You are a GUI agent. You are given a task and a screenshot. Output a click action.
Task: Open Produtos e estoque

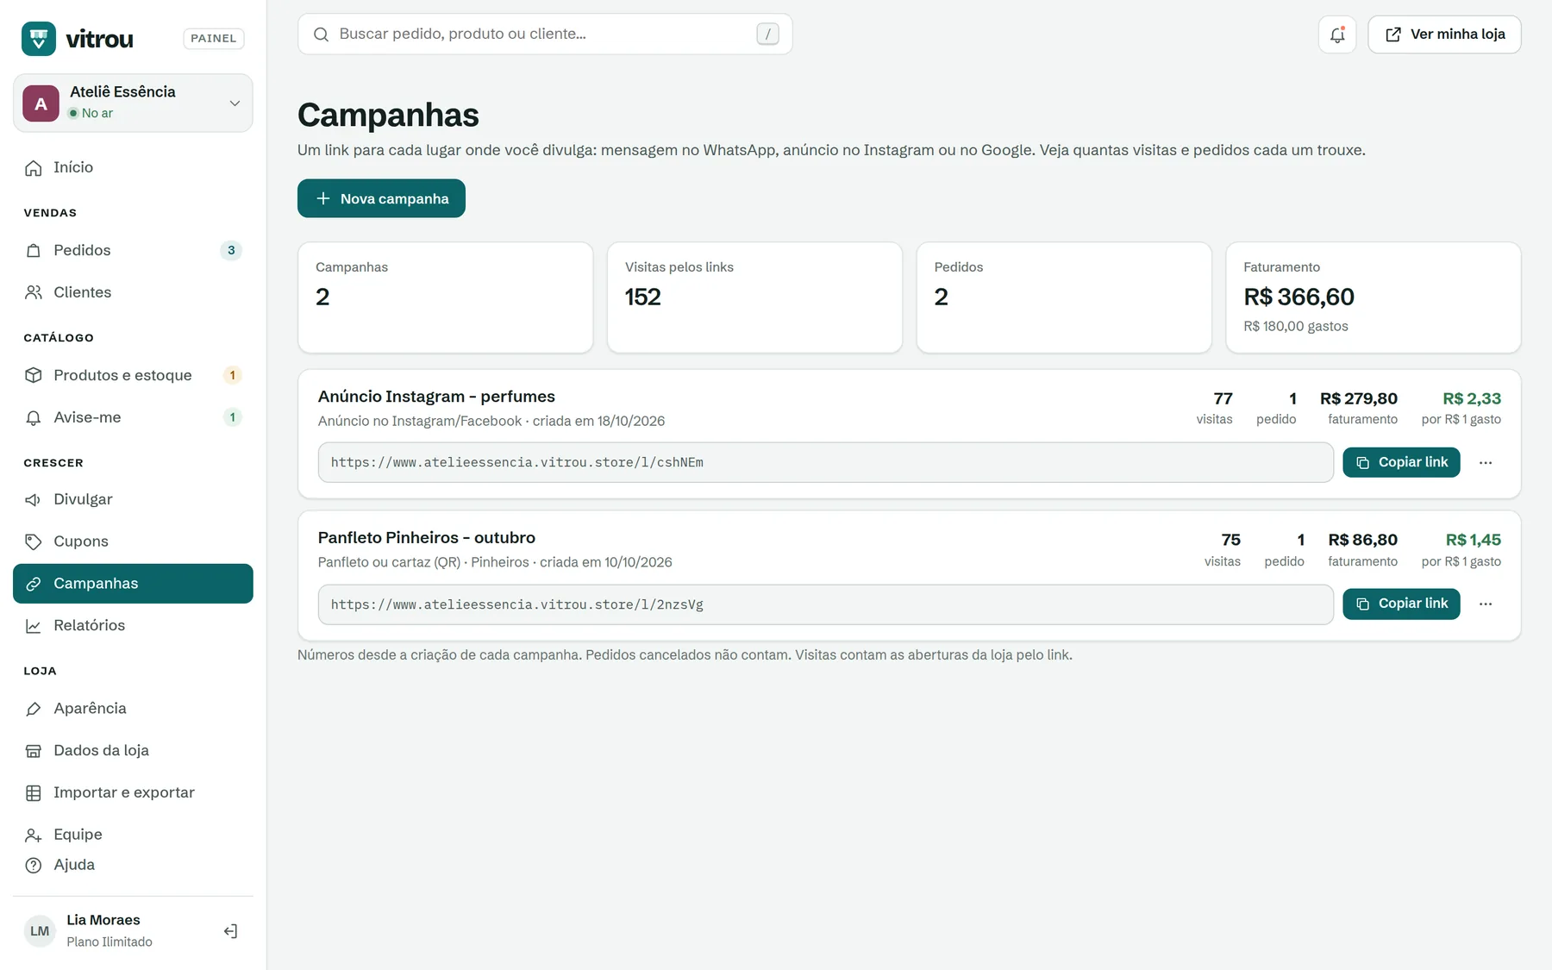point(133,375)
